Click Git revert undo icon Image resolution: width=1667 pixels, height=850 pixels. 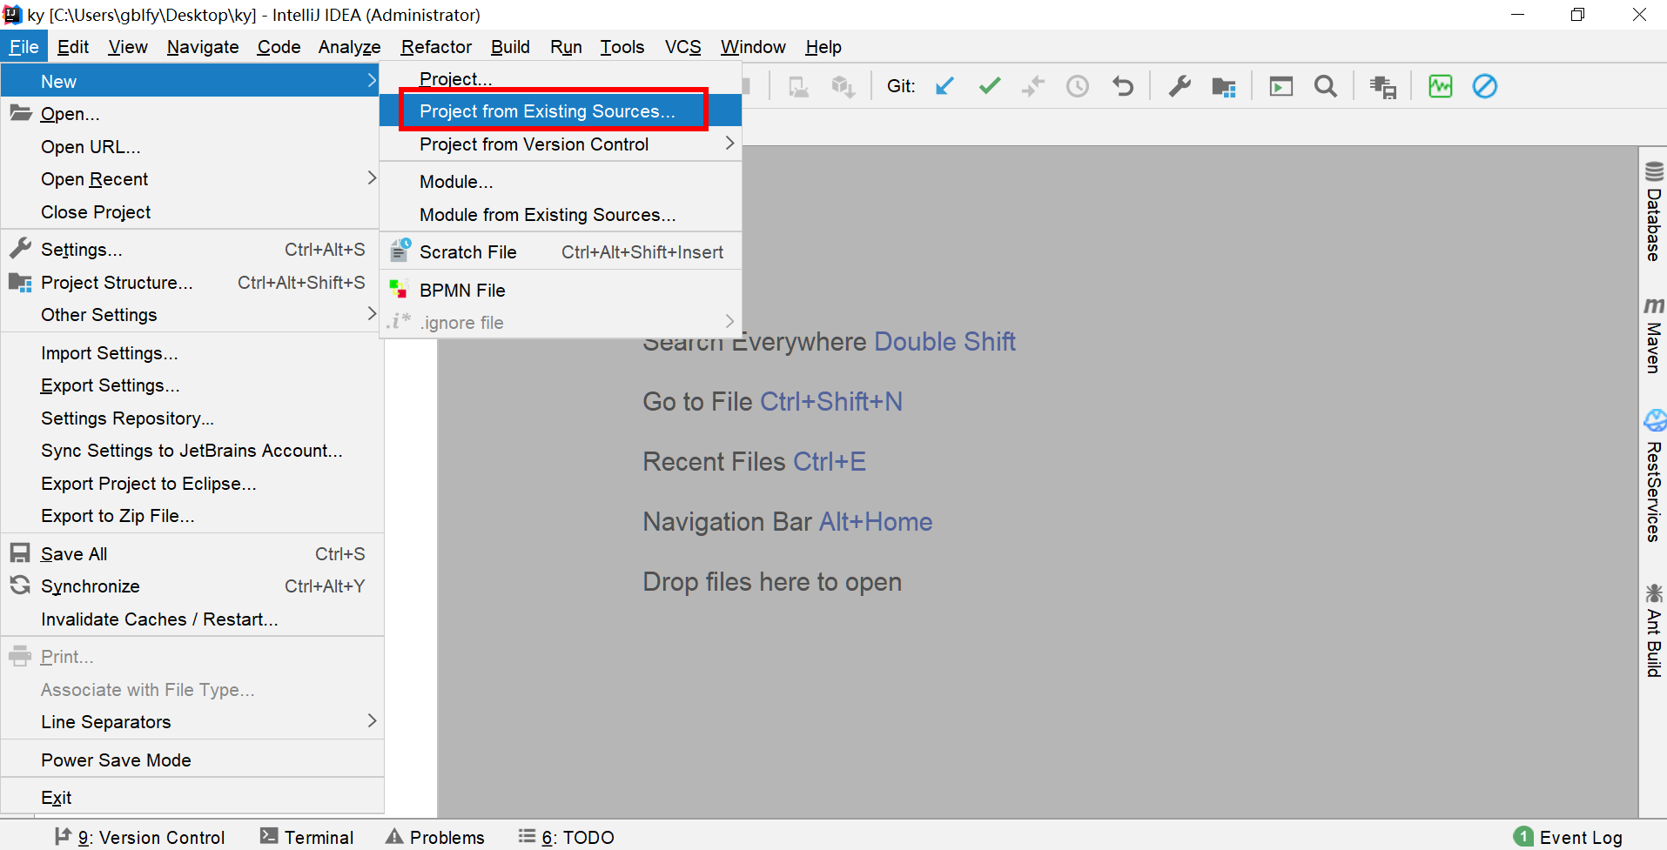[x=1123, y=86]
